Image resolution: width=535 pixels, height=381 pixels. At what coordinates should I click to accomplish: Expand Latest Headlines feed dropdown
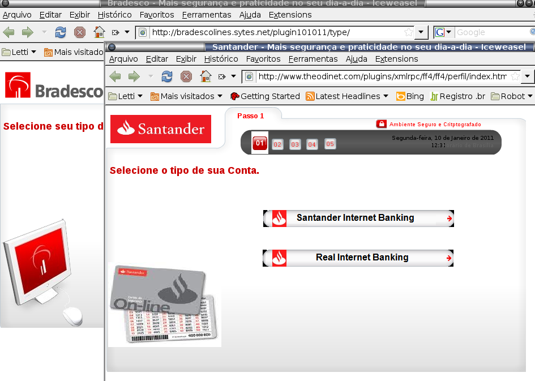click(347, 96)
